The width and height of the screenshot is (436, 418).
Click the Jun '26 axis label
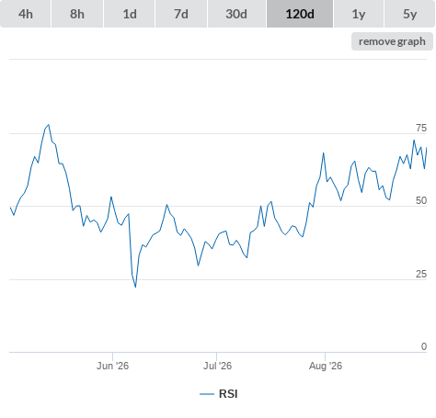click(112, 366)
